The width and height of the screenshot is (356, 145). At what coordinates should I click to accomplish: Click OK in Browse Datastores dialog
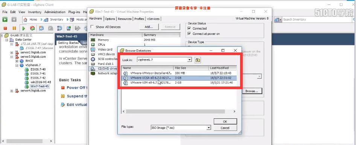pos(225,121)
